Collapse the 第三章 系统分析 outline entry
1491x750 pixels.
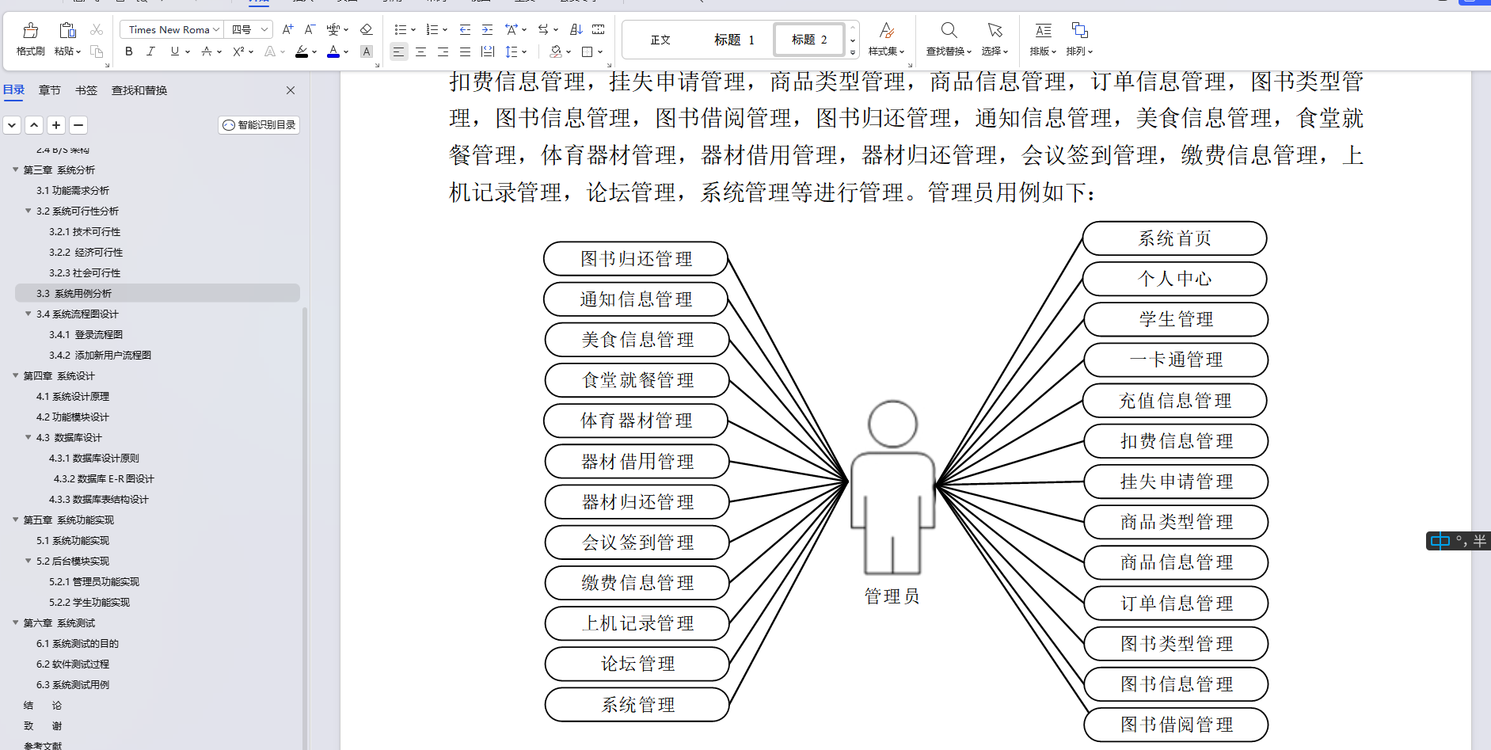click(x=14, y=169)
